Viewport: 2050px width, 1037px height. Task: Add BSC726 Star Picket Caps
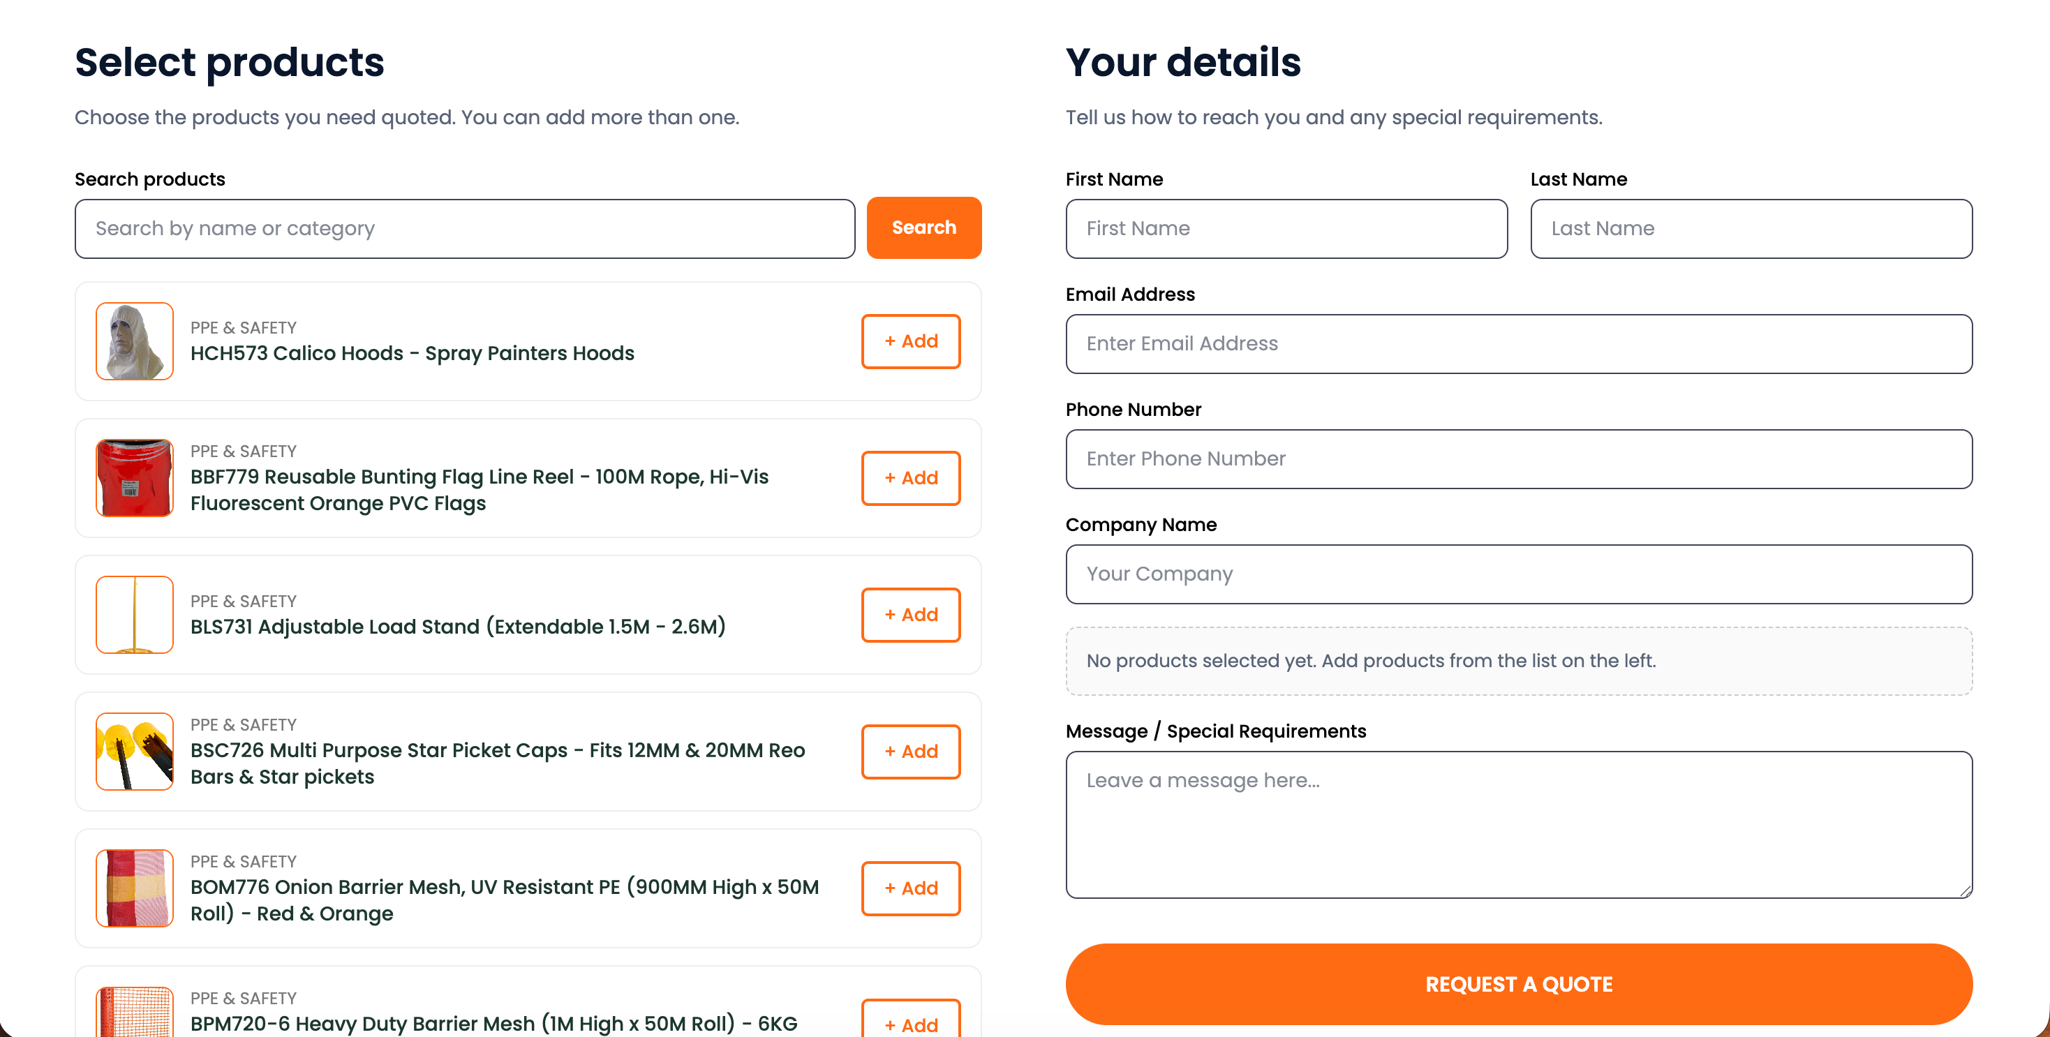pos(910,752)
